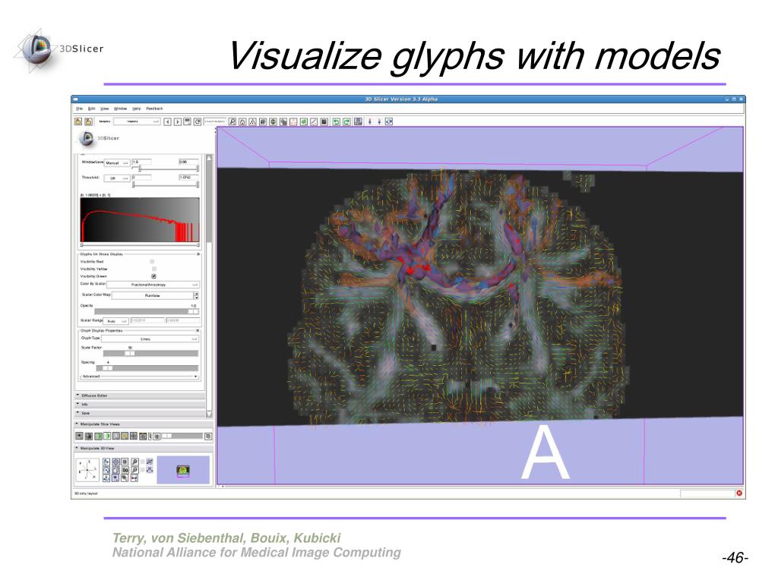The image size is (778, 583).
Task: Click the module panel vertical scrollbar
Action: pos(209,285)
